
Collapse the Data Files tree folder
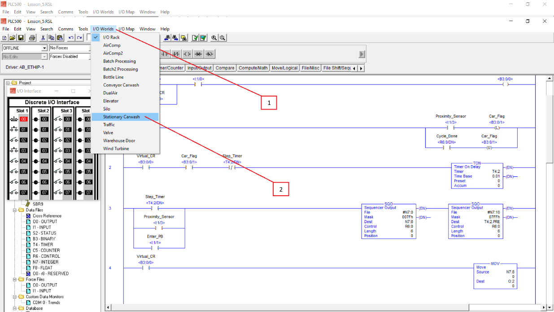point(15,210)
